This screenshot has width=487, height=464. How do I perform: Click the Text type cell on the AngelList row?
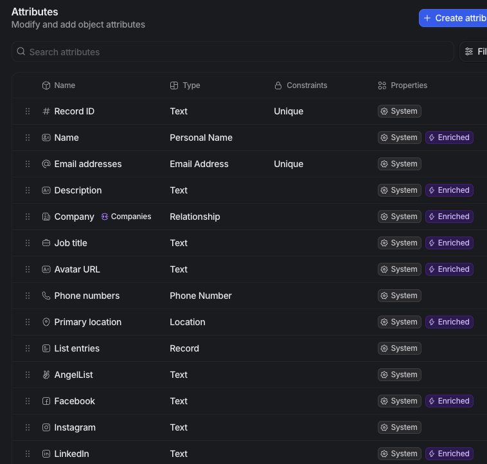[179, 375]
